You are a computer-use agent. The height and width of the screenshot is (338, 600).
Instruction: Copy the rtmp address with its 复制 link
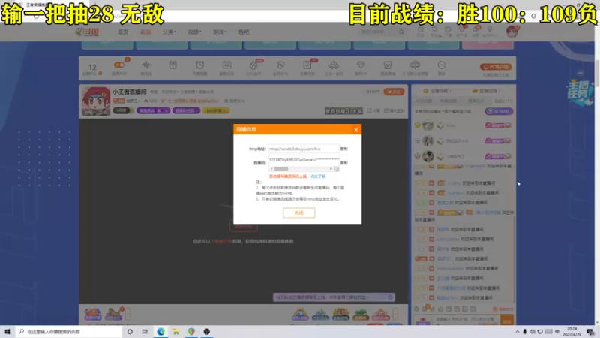pos(343,149)
